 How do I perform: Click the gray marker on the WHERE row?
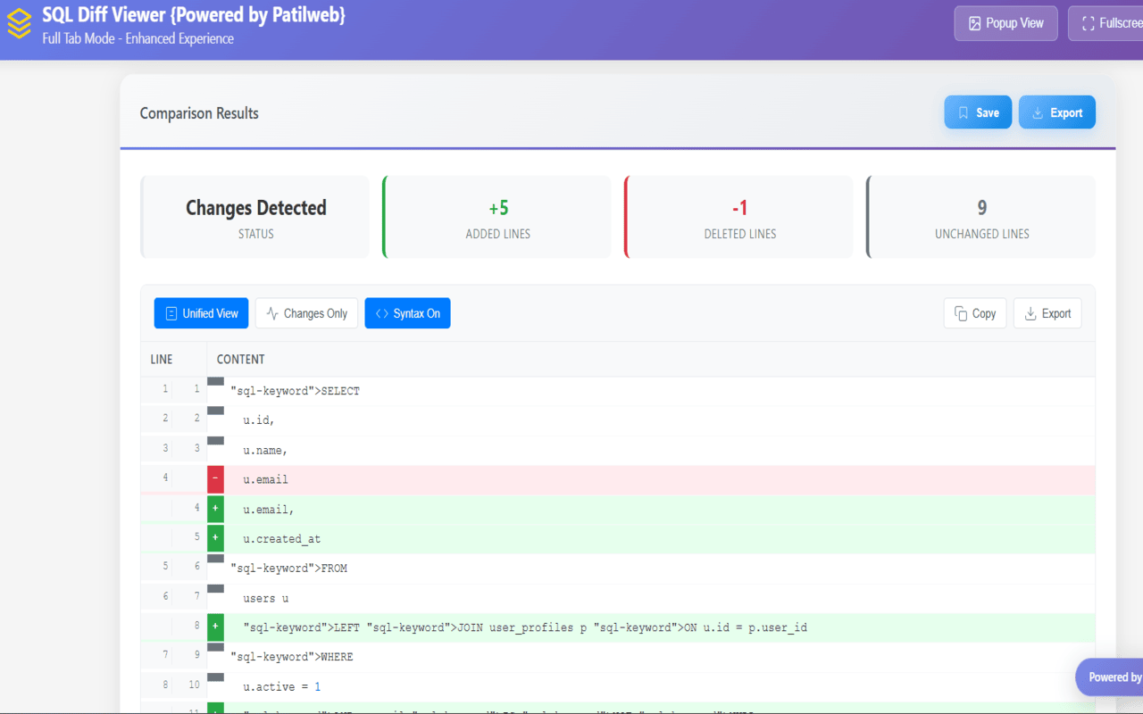pyautogui.click(x=215, y=647)
